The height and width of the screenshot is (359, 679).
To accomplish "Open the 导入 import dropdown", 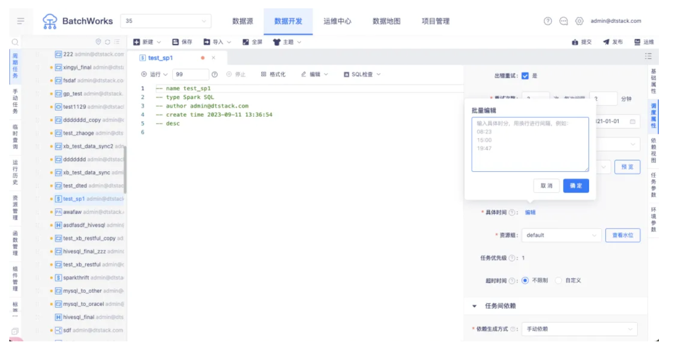I will [x=217, y=42].
